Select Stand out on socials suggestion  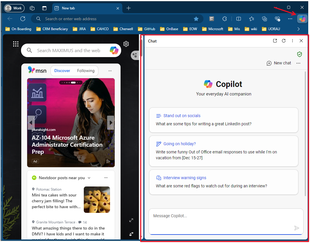click(x=224, y=120)
